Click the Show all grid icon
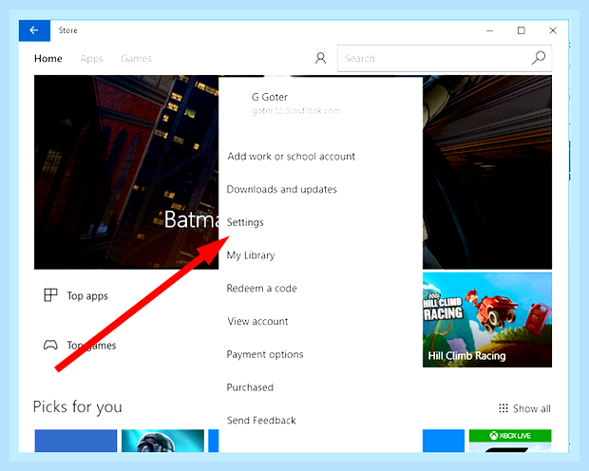The image size is (589, 471). pos(503,408)
